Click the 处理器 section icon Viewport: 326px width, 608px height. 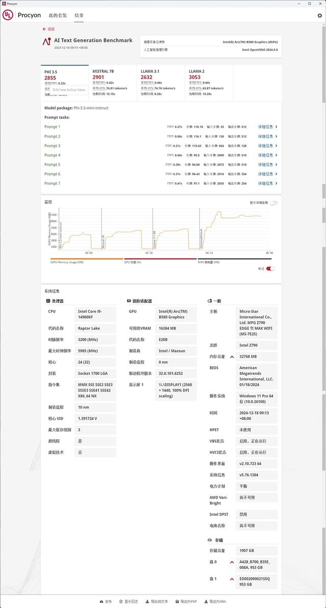point(48,301)
